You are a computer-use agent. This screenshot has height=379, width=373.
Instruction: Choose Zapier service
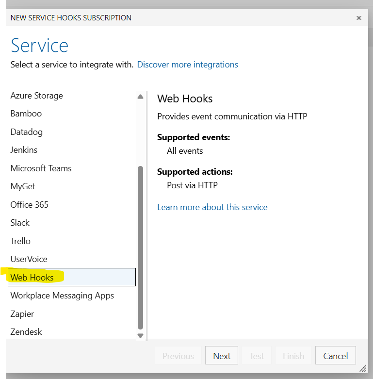click(x=72, y=314)
